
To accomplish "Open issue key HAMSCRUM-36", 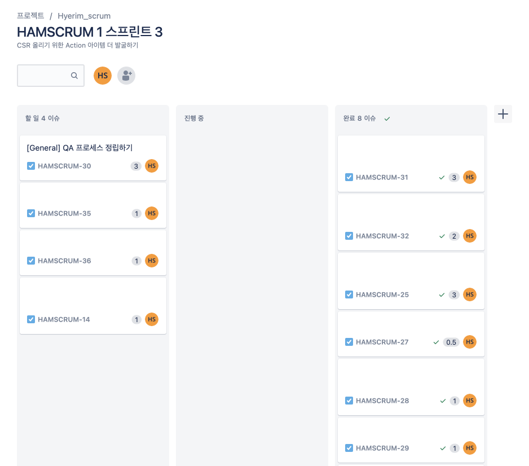I will tap(64, 261).
